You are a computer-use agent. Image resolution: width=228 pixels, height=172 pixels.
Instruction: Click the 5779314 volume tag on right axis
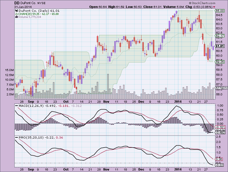pos(222,88)
